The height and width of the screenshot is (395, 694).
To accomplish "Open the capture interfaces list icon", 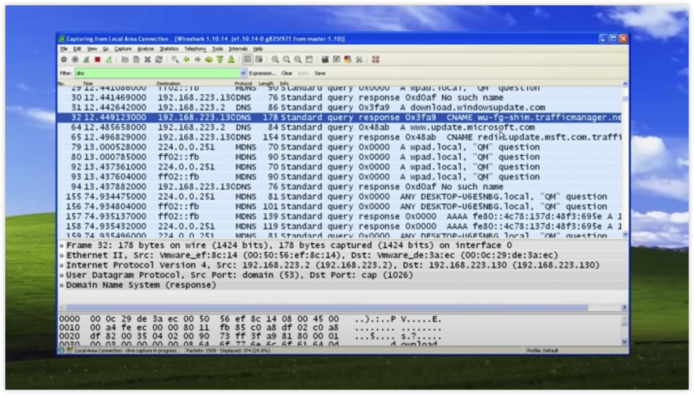I will click(x=64, y=60).
